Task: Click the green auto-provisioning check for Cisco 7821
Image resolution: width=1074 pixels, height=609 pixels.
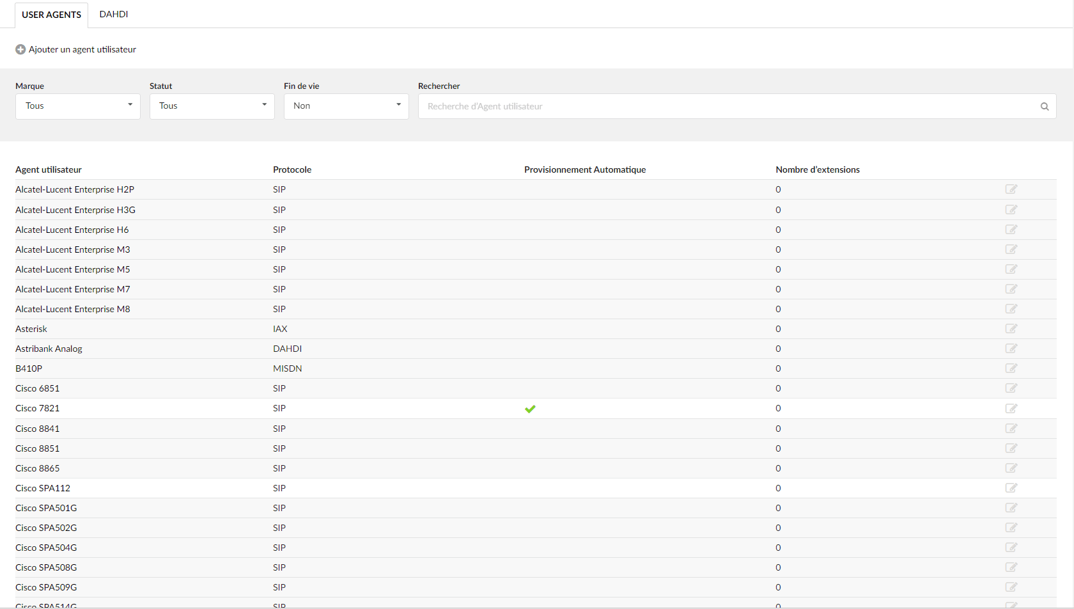Action: point(530,409)
